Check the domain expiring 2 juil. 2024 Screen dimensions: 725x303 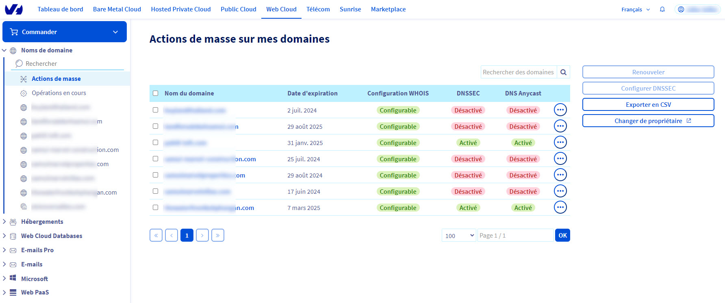click(155, 110)
